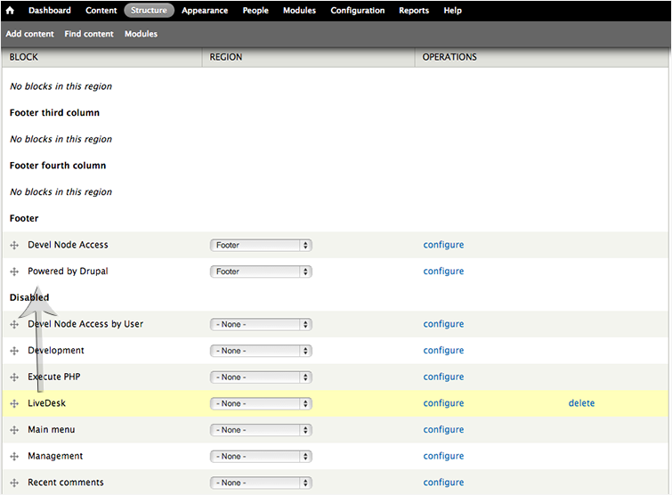Click the Add content shortcut
Viewport: 672px width, 495px height.
pyautogui.click(x=30, y=34)
